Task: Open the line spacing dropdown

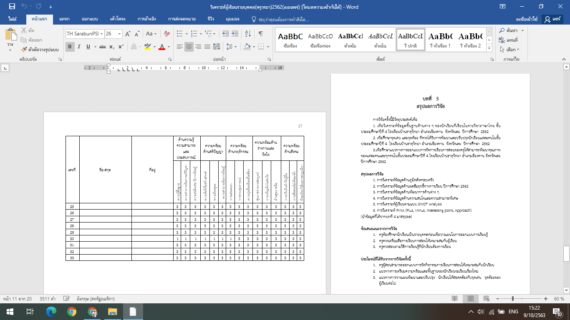Action: click(x=230, y=47)
